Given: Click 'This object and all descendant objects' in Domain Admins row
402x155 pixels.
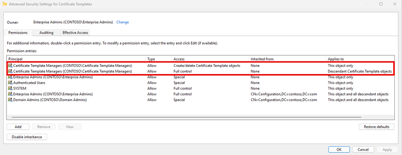Looking at the screenshot, I should pyautogui.click(x=358, y=100).
